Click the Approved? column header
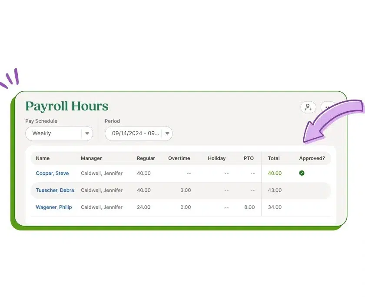 [312, 158]
